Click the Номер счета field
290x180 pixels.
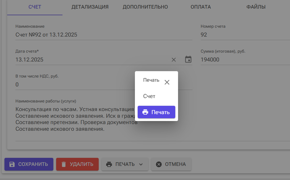tap(245, 35)
